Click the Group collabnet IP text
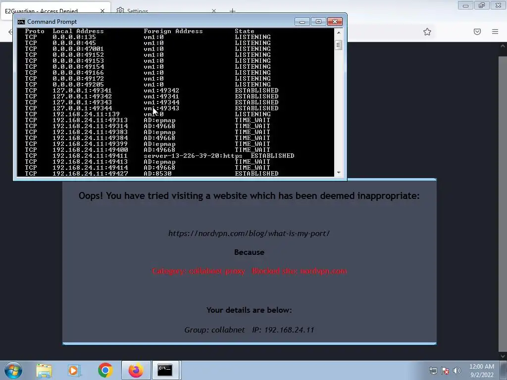Image resolution: width=507 pixels, height=380 pixels. [x=249, y=330]
